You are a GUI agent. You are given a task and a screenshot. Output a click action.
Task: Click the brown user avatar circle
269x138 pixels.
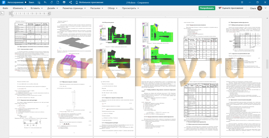point(260,8)
